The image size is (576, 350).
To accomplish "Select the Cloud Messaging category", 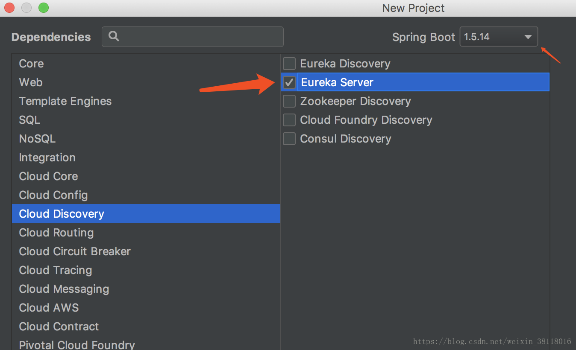I will (146, 289).
